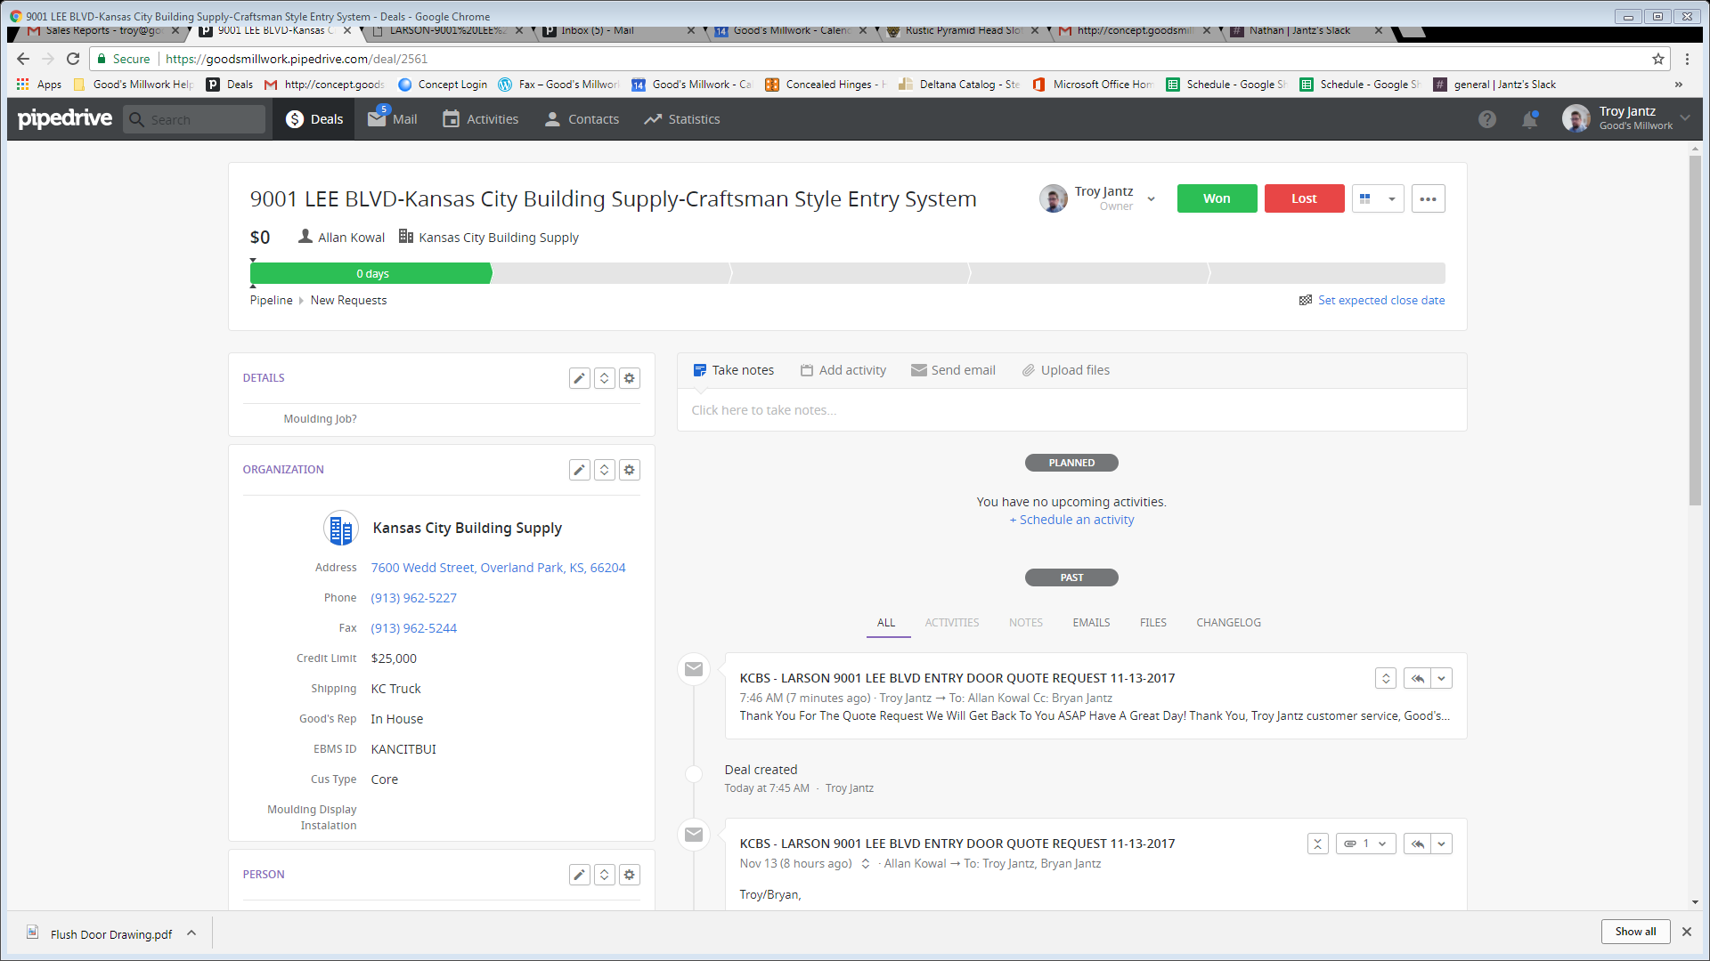
Task: Open the attachment count dropdown on second email
Action: coord(1365,844)
